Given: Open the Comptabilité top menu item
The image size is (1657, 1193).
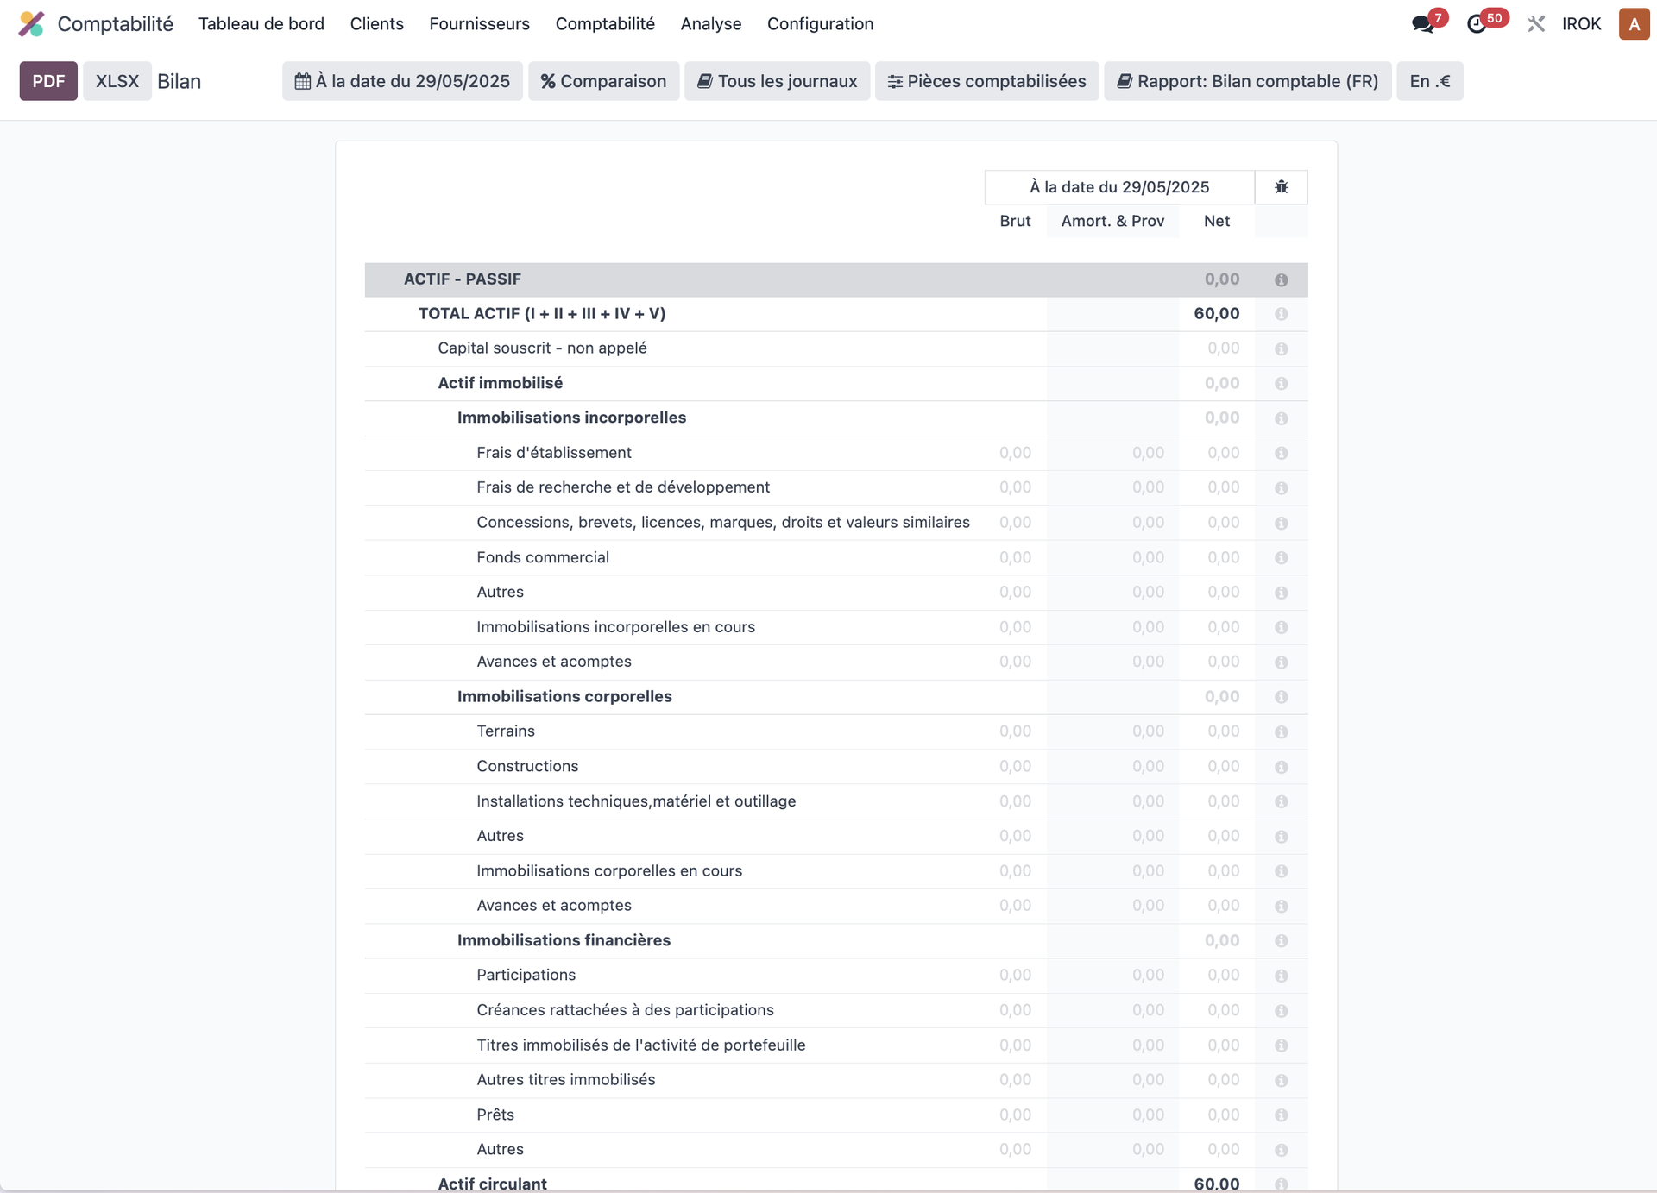Looking at the screenshot, I should click(605, 24).
